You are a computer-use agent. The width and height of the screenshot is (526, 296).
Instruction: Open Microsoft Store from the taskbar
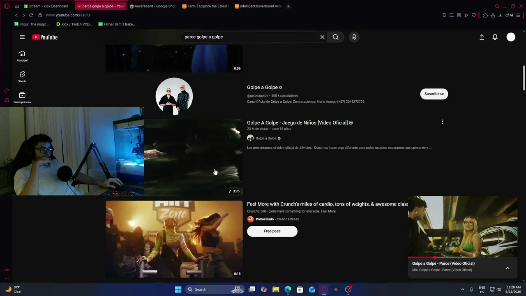tap(300, 289)
